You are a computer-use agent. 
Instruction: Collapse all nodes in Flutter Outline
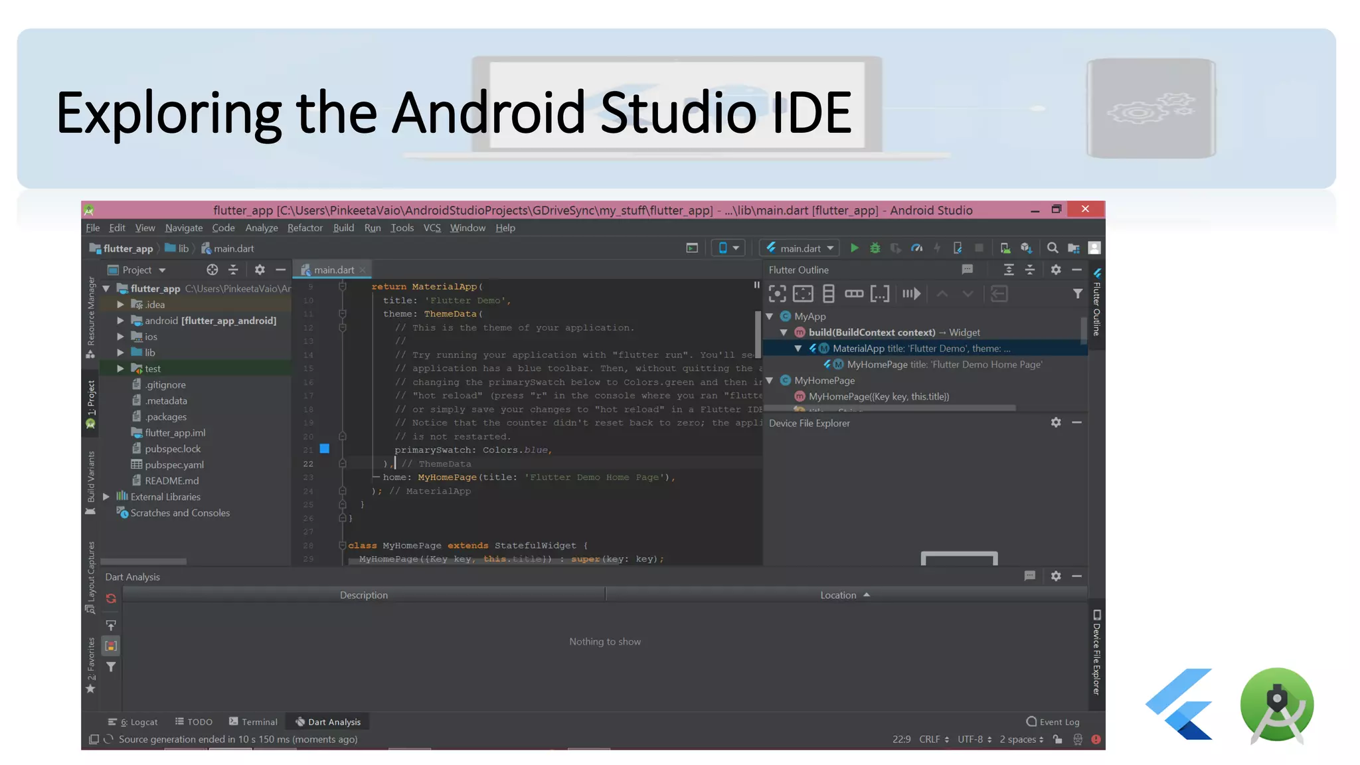(1030, 270)
